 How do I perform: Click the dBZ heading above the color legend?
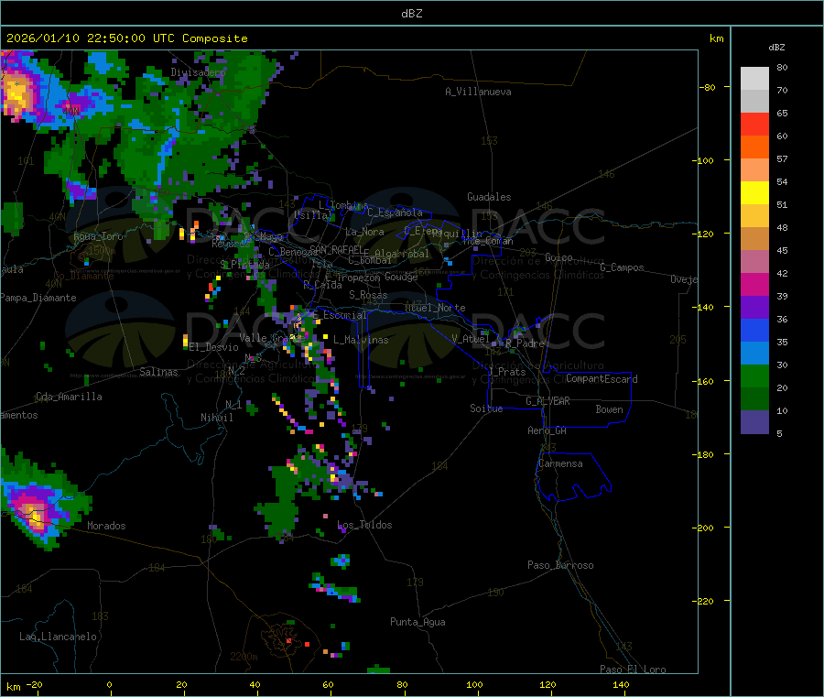pyautogui.click(x=776, y=48)
